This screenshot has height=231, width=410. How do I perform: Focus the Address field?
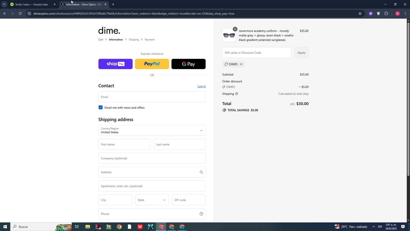tap(152, 172)
